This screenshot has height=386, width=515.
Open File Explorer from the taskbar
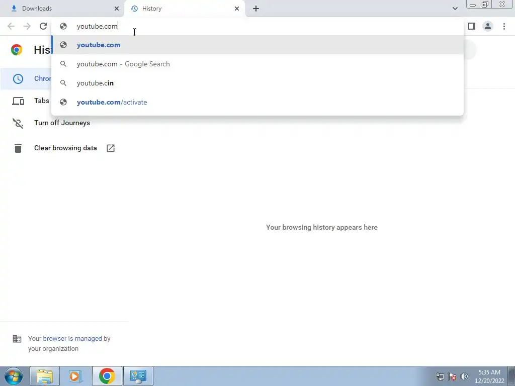(x=45, y=376)
